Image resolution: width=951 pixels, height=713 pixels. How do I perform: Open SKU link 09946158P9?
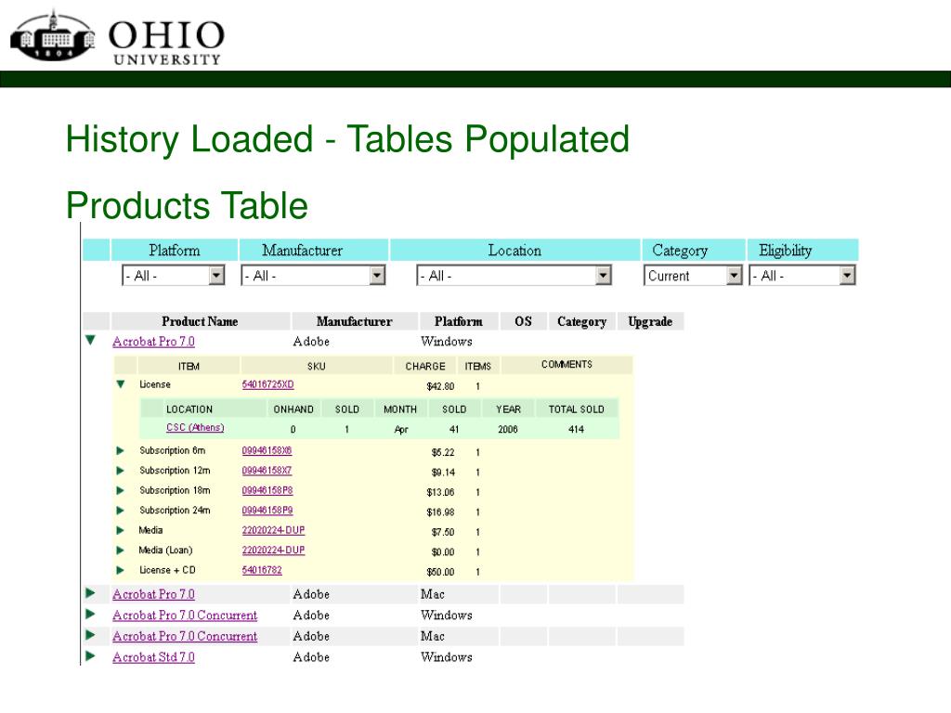click(x=267, y=511)
